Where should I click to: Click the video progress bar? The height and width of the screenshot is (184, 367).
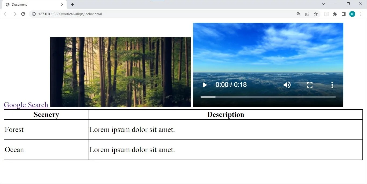tap(268, 97)
